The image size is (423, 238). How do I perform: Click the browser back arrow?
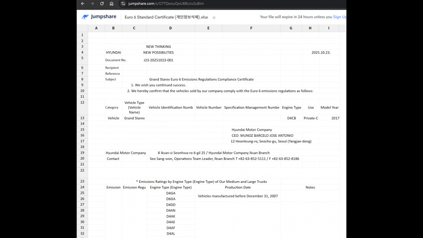click(83, 3)
